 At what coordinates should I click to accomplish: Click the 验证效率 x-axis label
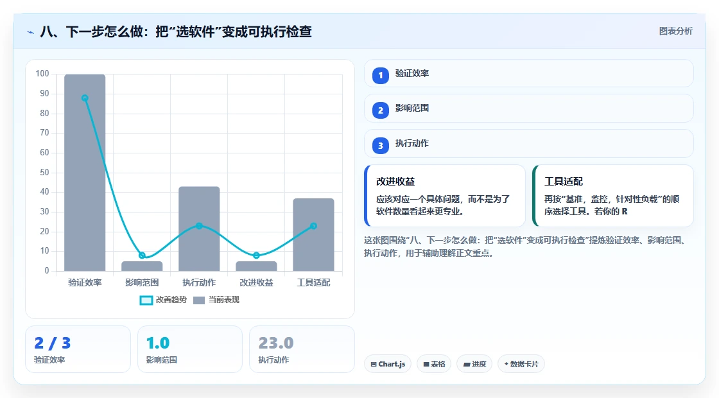(x=85, y=283)
